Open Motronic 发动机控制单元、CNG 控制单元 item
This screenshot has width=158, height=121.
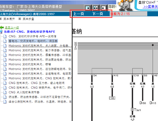(40, 78)
